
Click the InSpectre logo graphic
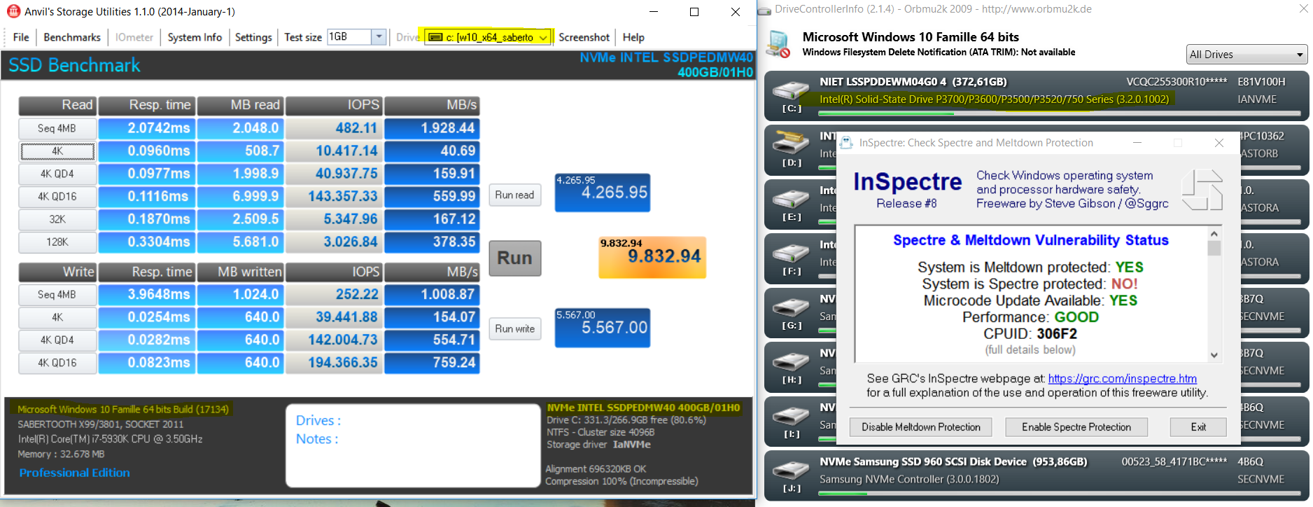[1202, 189]
